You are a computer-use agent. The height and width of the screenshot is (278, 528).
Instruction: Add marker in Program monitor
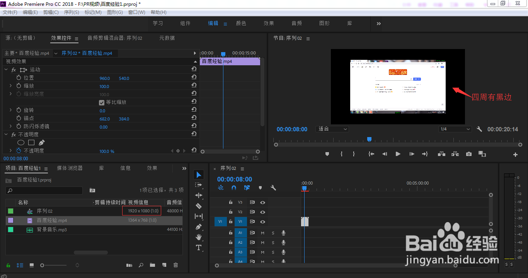[327, 154]
